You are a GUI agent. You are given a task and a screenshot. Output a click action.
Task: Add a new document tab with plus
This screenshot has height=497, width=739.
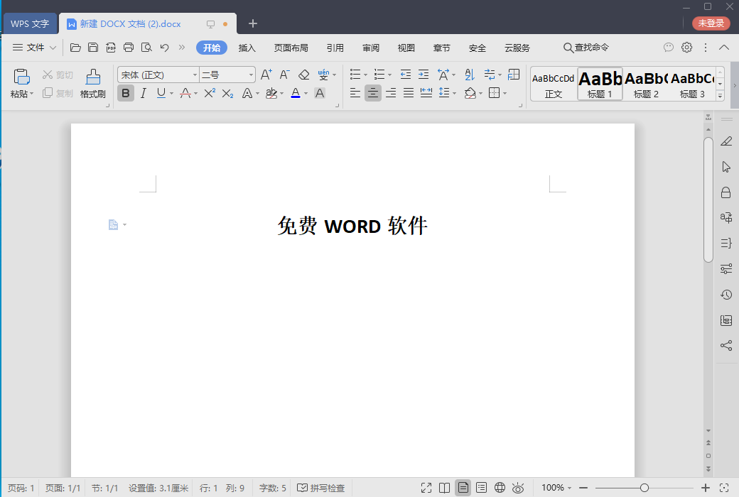pyautogui.click(x=253, y=23)
